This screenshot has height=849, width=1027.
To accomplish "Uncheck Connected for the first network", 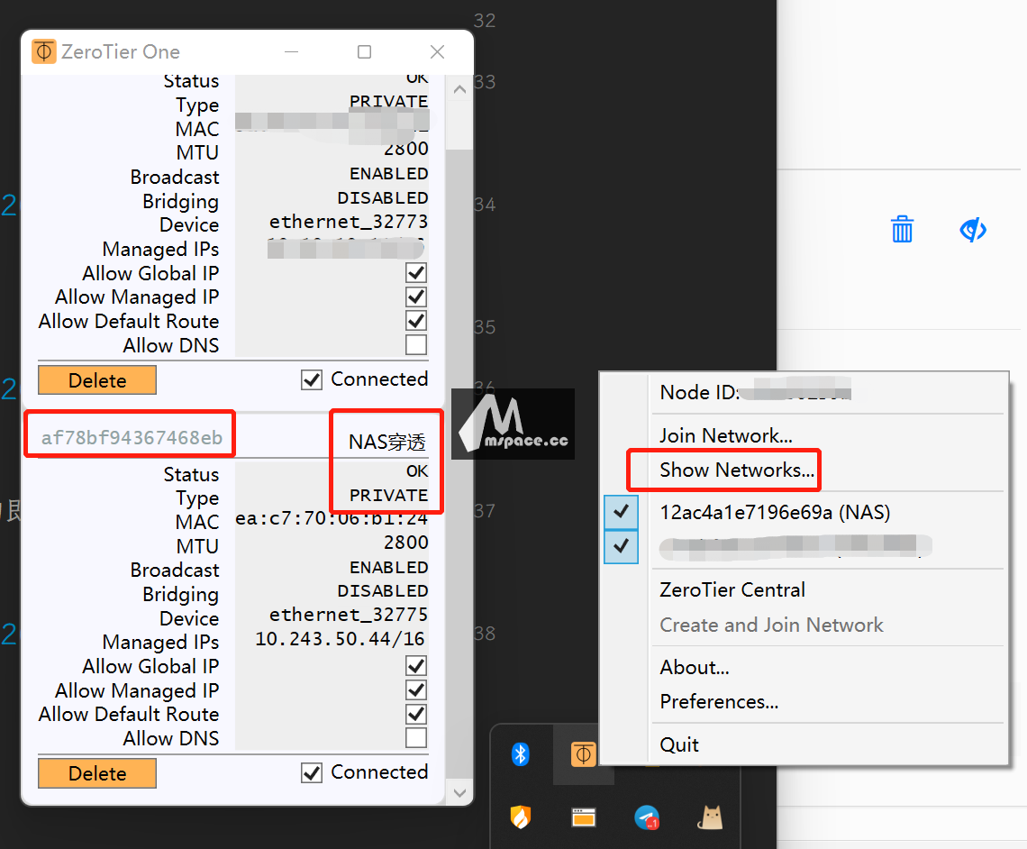I will 312,380.
